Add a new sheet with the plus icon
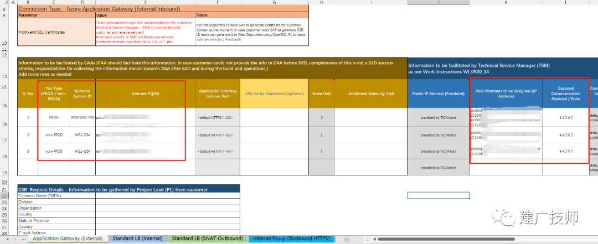598x244 pixels. (x=347, y=239)
